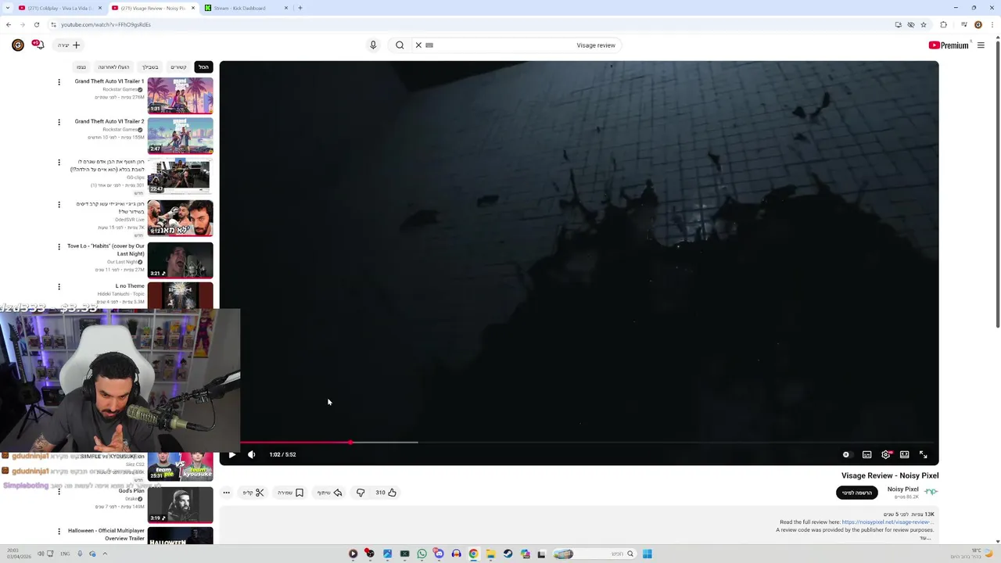
Task: Open YouTube hamburger guide menu
Action: 981,45
